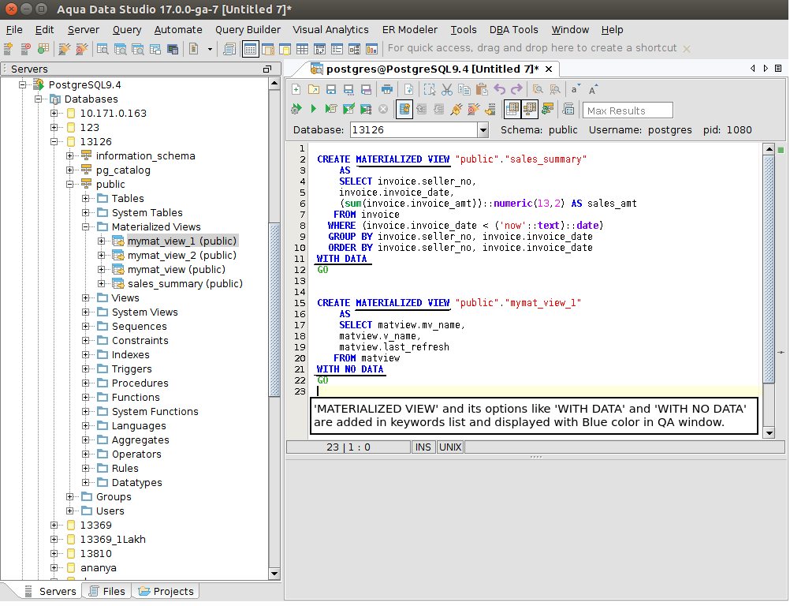Click the Save file icon
The width and height of the screenshot is (790, 606).
[331, 89]
